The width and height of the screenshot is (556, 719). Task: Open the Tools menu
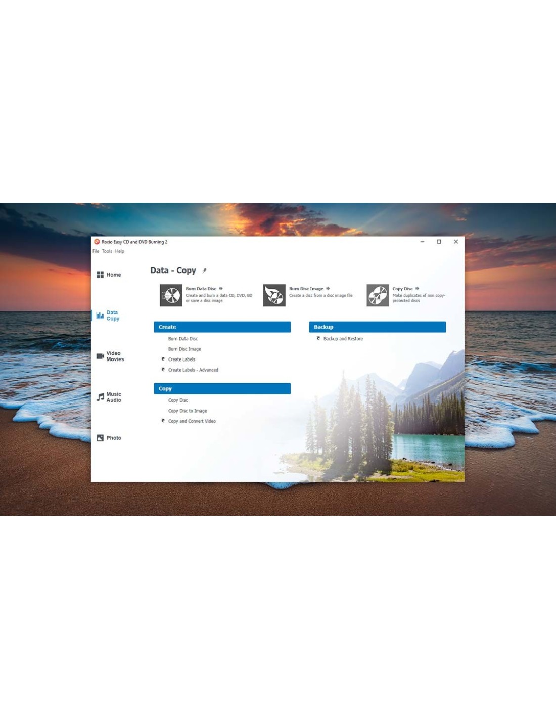[107, 251]
